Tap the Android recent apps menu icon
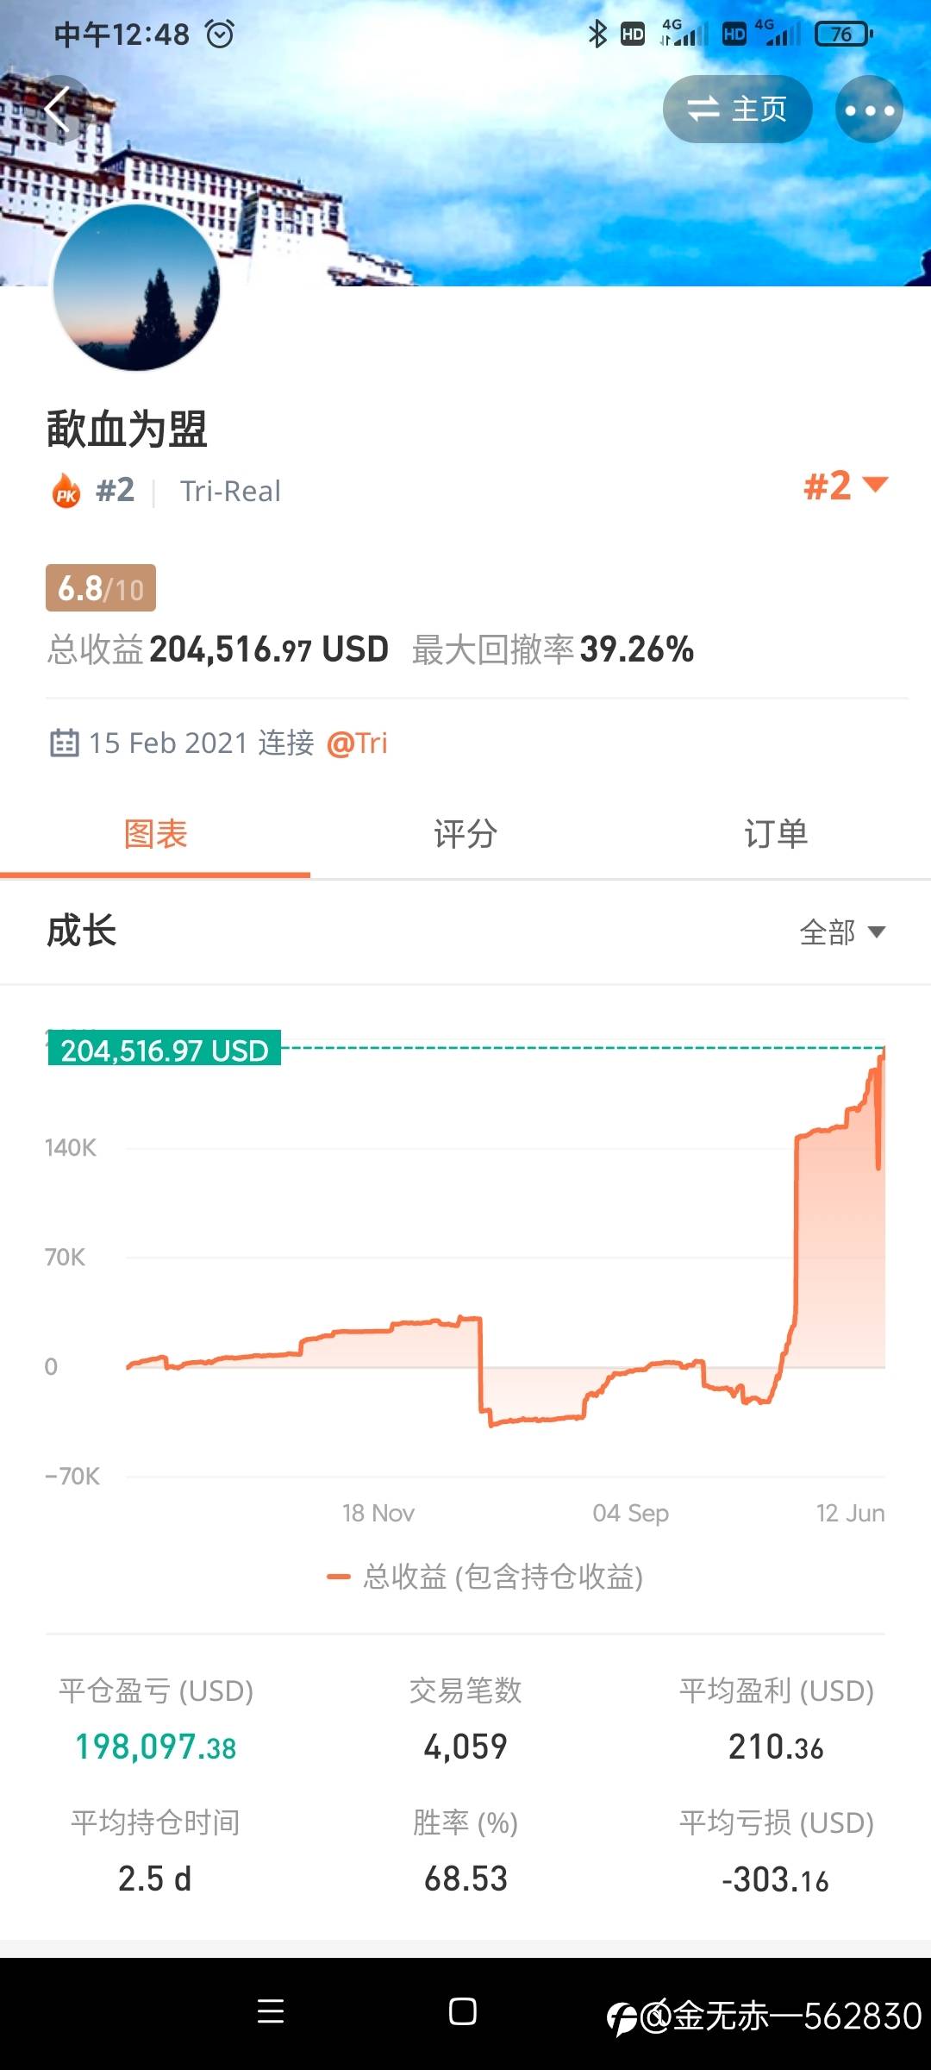Viewport: 931px width, 2070px height. pyautogui.click(x=271, y=2011)
